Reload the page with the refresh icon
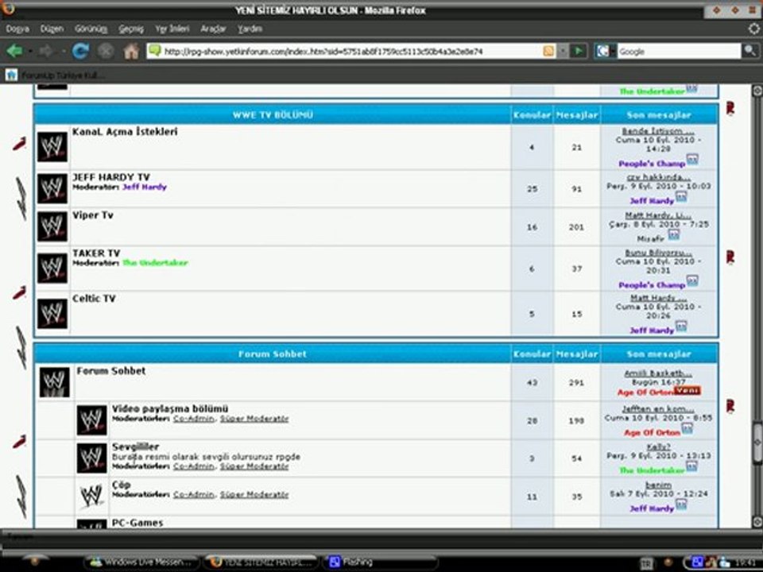 pyautogui.click(x=80, y=51)
